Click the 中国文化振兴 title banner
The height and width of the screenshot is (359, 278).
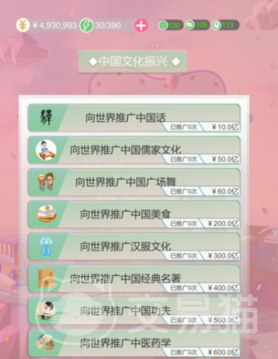click(x=132, y=61)
